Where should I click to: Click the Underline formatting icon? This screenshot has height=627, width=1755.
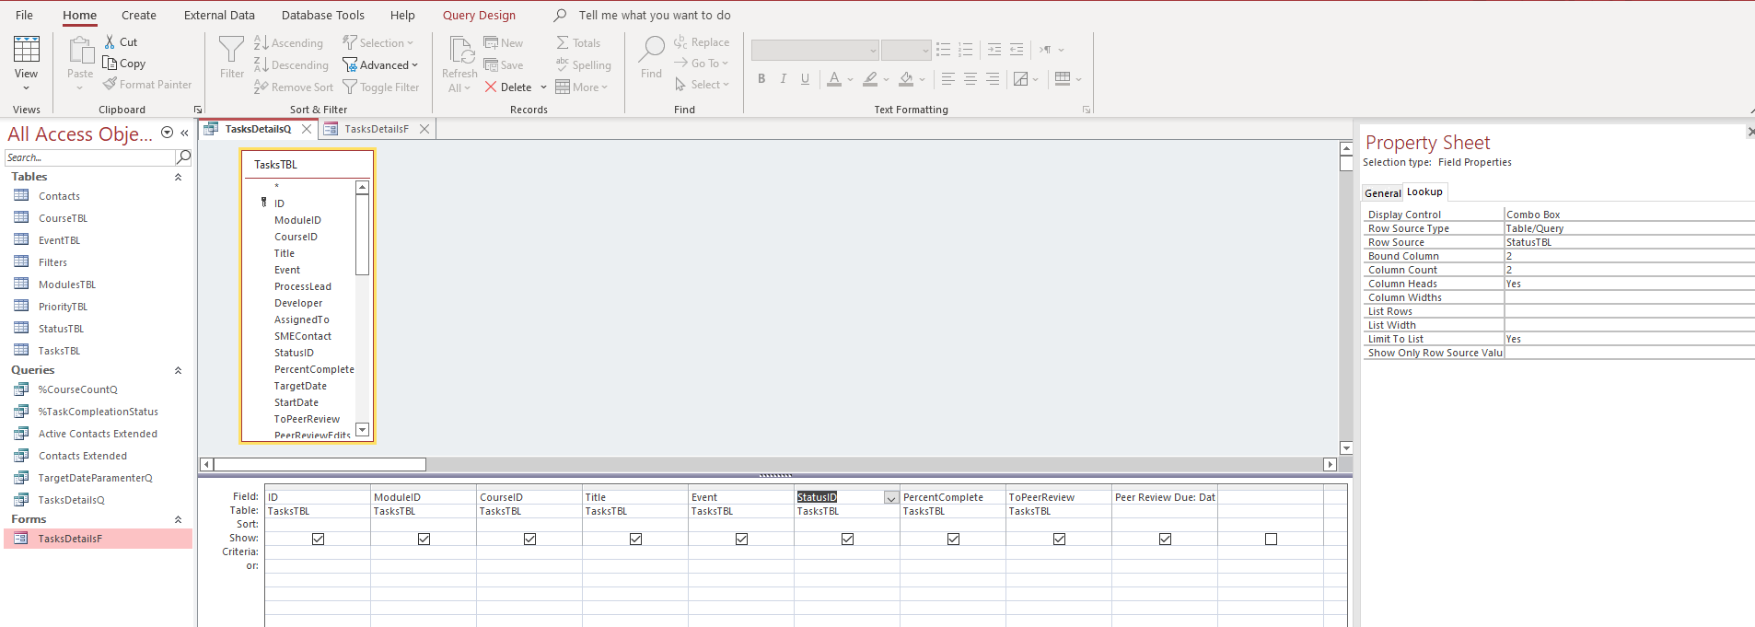pos(806,79)
